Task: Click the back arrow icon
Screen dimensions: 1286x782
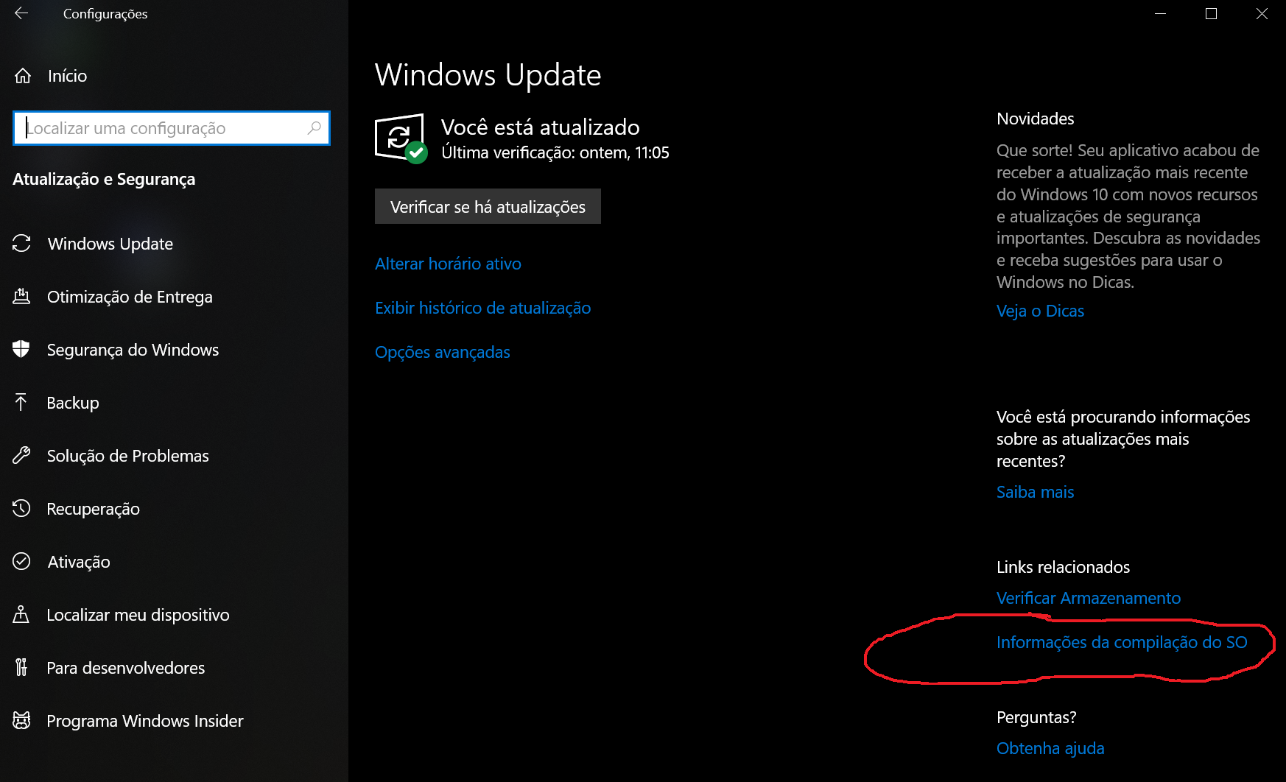Action: [x=21, y=13]
